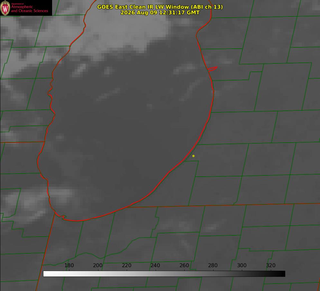Click the small red spit on the eastern lakeshore
The image size is (320, 291).
212,69
